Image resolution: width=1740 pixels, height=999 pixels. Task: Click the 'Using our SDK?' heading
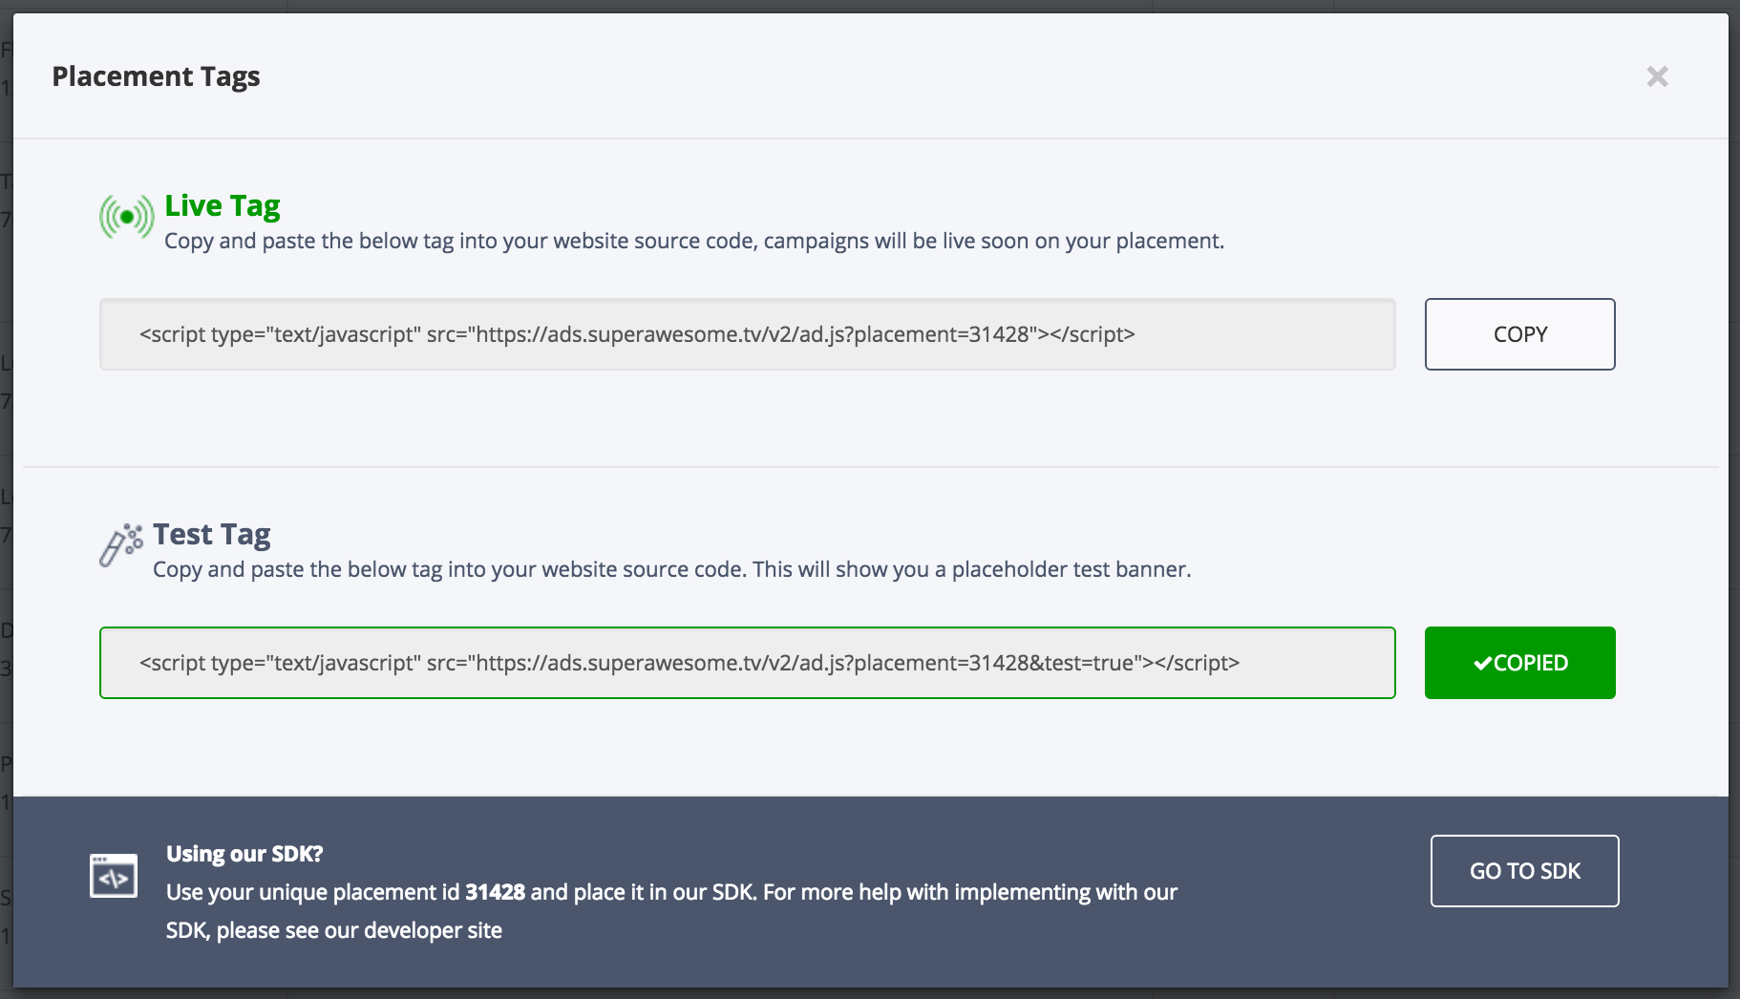pos(244,854)
